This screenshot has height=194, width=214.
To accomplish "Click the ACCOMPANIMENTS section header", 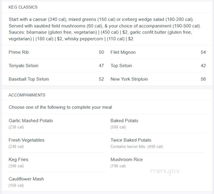I will (x=27, y=95).
